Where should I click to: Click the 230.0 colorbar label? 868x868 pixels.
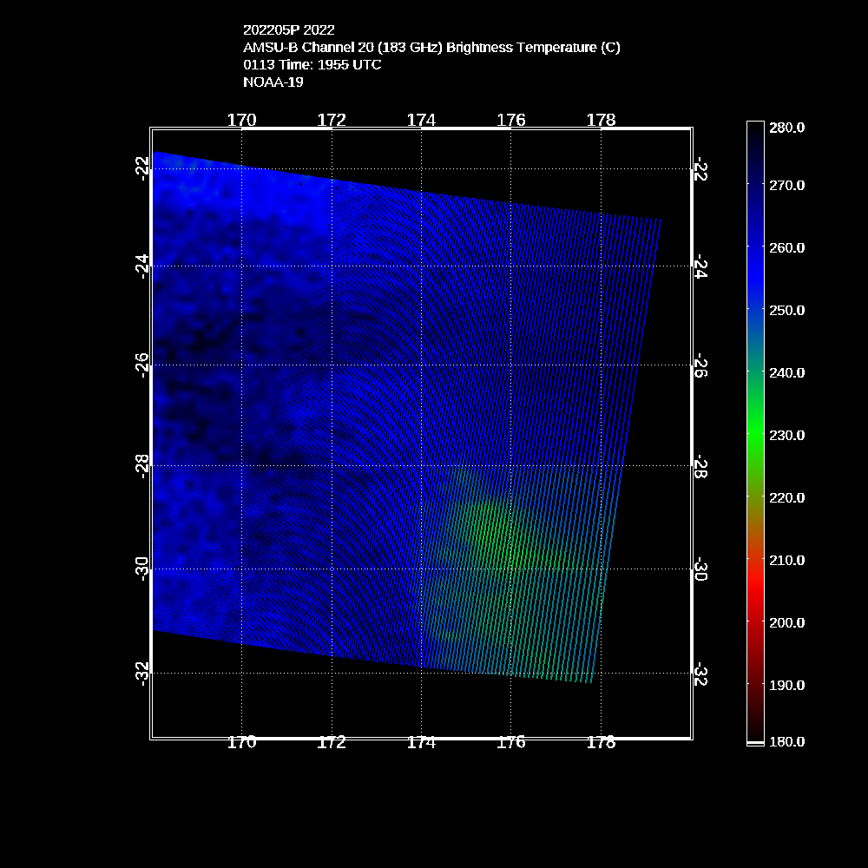(x=786, y=435)
